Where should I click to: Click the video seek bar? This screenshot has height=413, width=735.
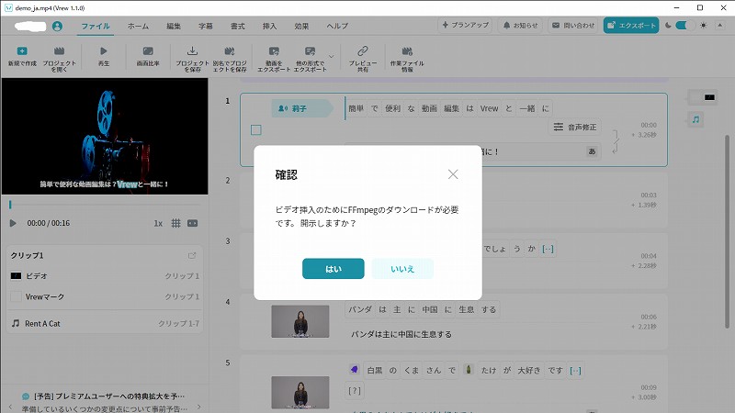tap(105, 205)
